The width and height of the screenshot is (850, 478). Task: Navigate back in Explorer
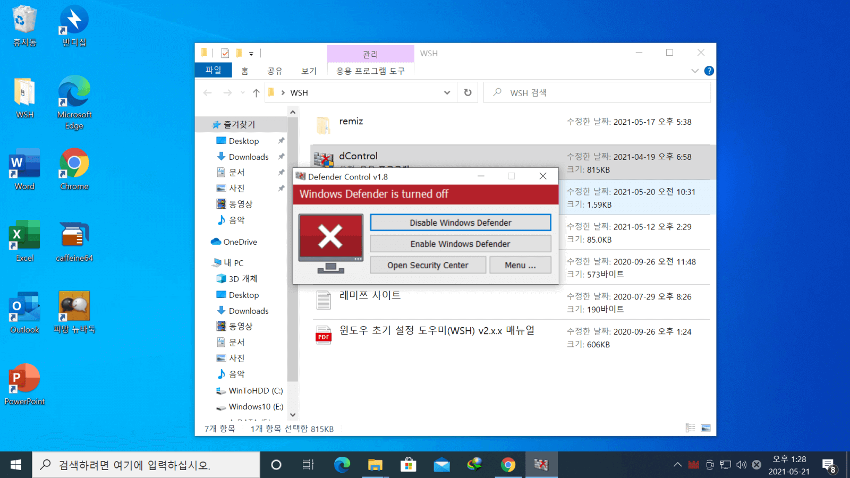(x=208, y=92)
